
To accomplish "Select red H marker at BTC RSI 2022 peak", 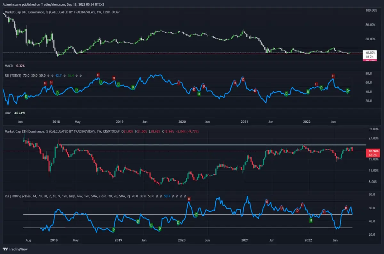I will [x=333, y=76].
